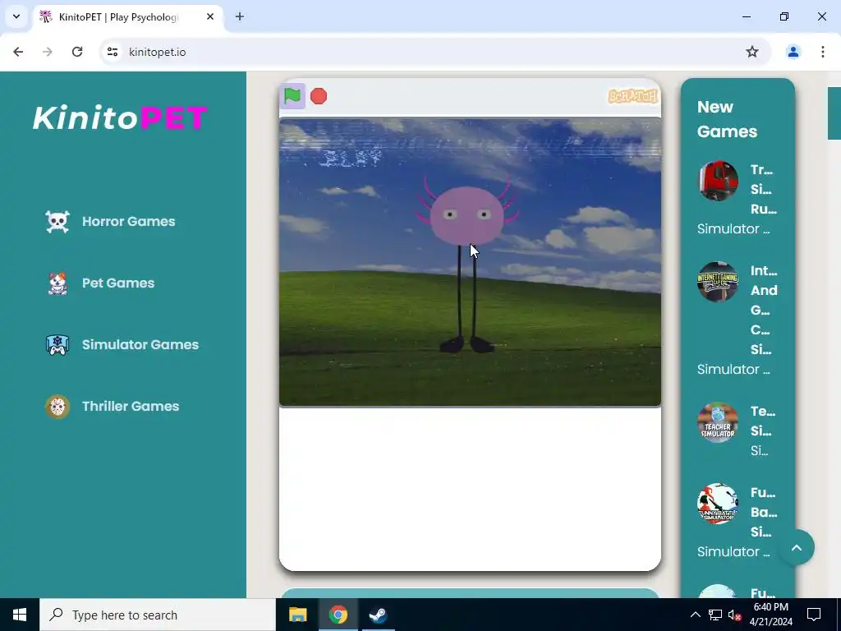The height and width of the screenshot is (631, 841).
Task: Click the skull Horror Games icon
Action: (x=57, y=222)
